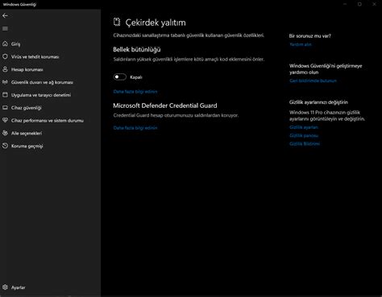
Task: Select the Virüs ve tehdit koruması shield icon
Action: (x=5, y=56)
